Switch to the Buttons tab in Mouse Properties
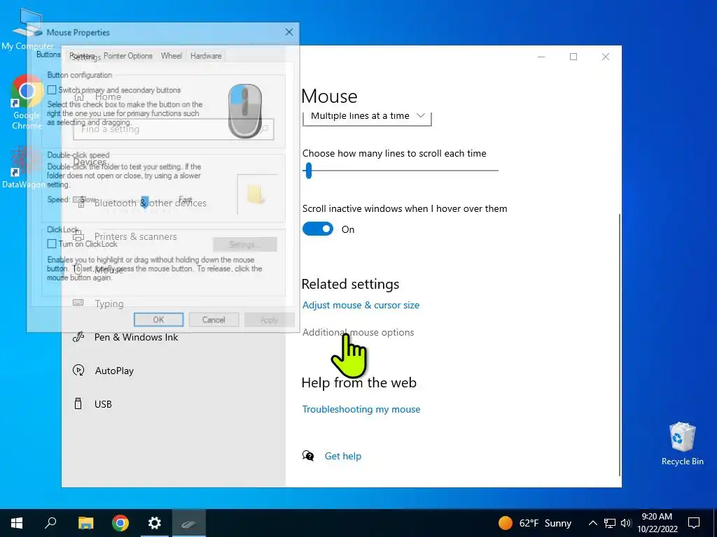 coord(48,55)
